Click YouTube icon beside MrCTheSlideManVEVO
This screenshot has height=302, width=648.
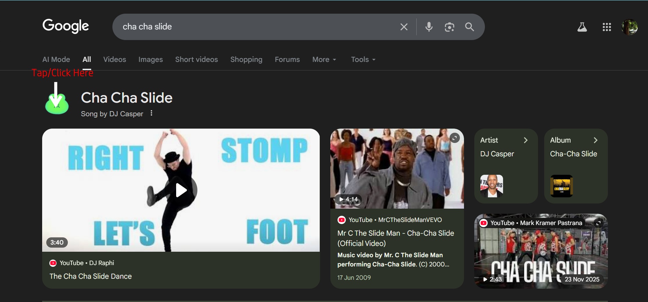341,220
